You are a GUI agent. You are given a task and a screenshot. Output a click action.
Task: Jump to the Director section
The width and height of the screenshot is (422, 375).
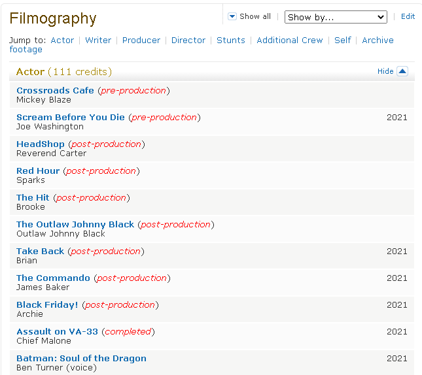(188, 40)
